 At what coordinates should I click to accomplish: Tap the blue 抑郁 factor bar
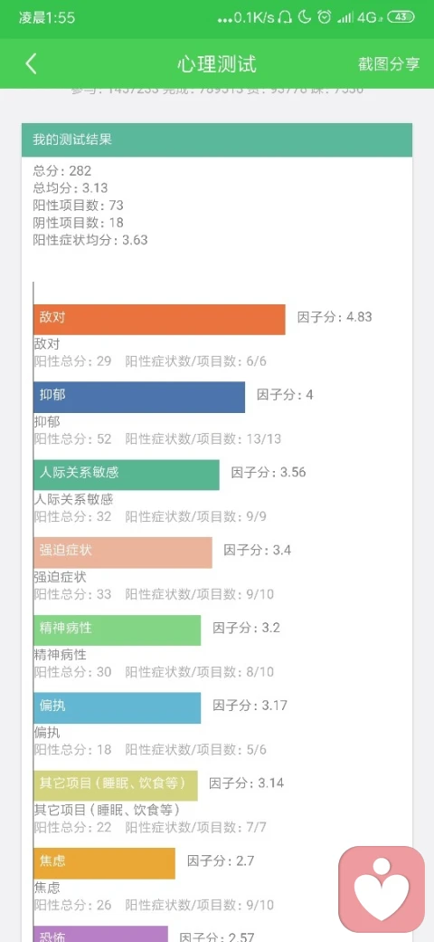click(x=139, y=397)
